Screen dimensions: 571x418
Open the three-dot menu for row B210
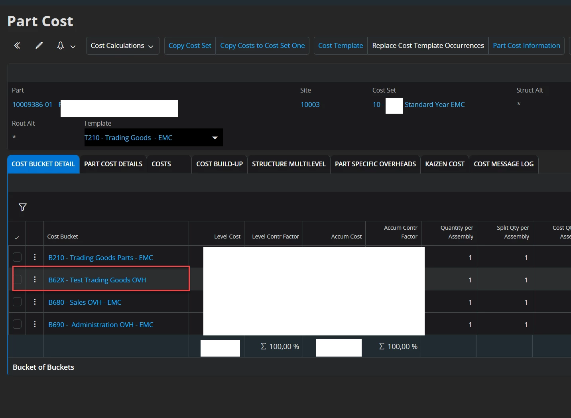[x=35, y=257]
